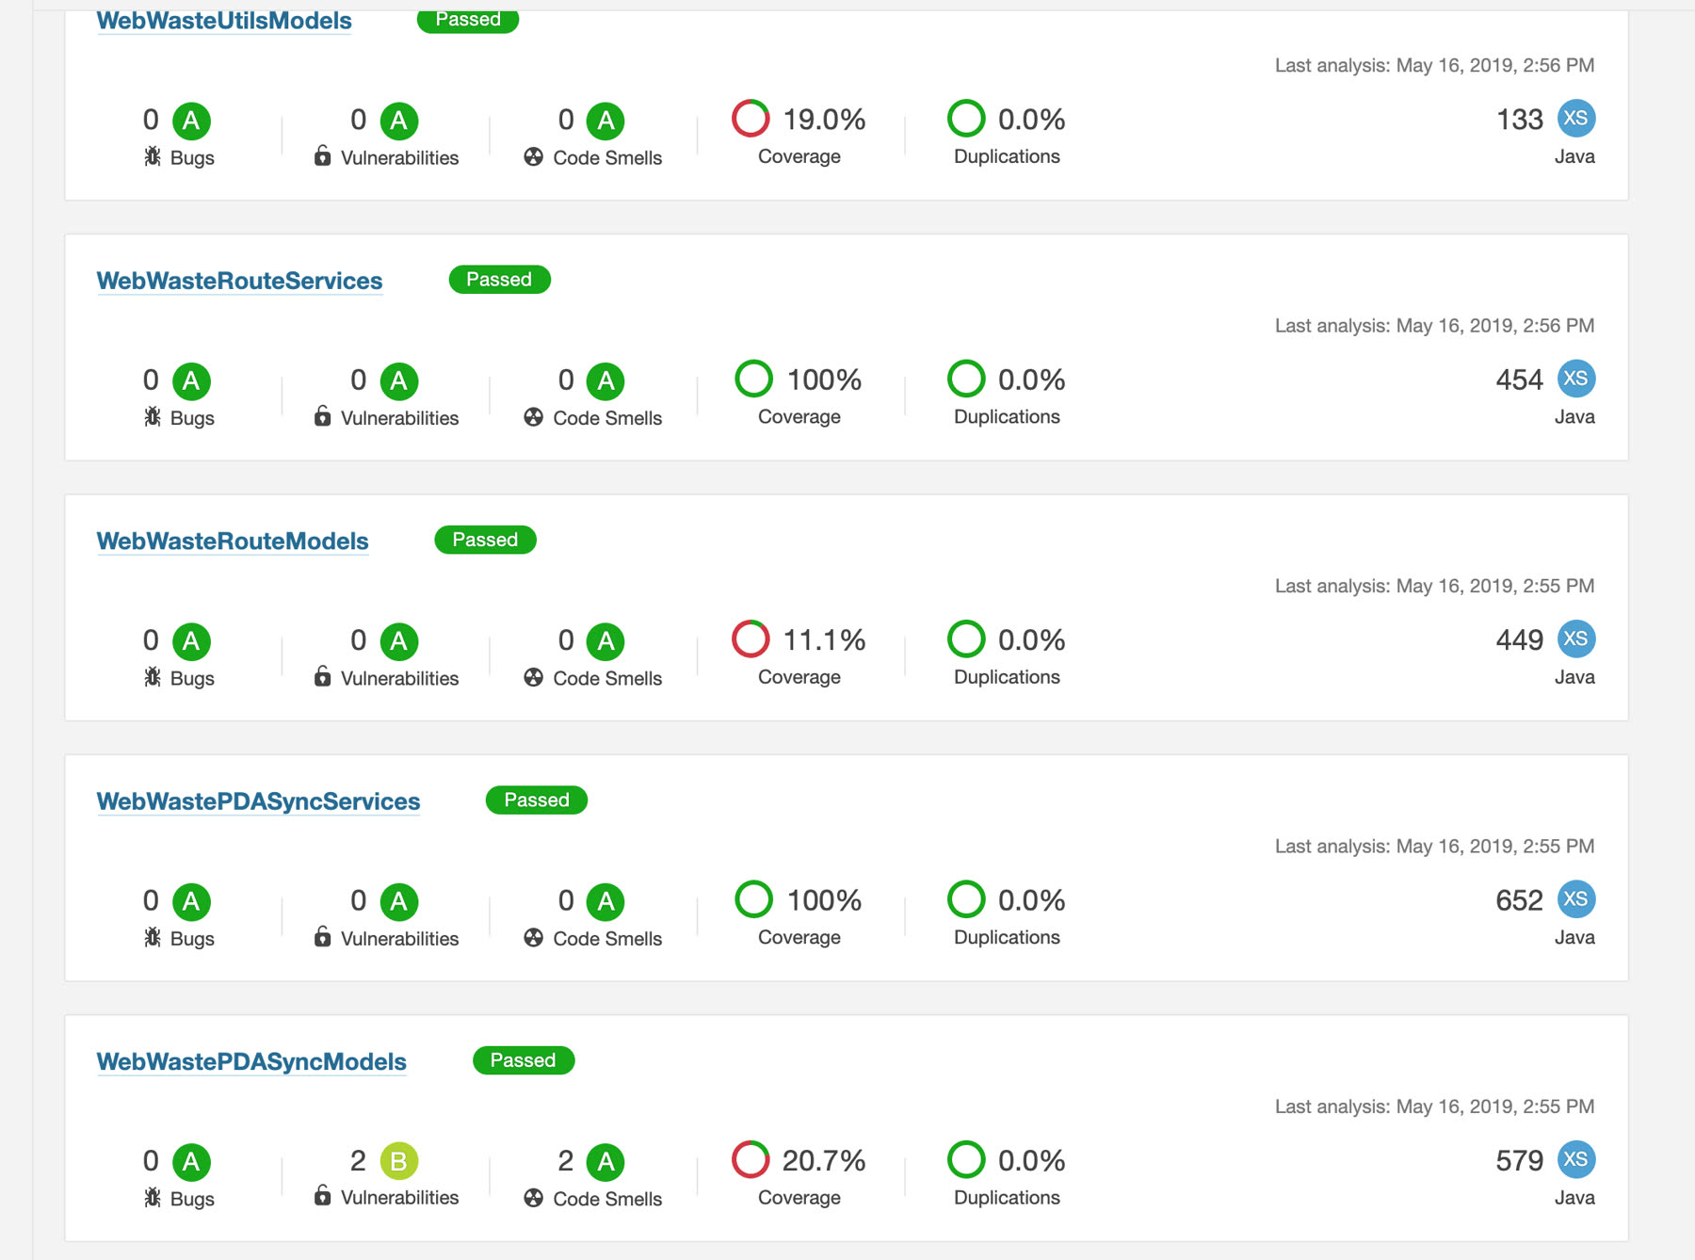Click the 11.1% coverage ring for WebWasteRouteModels

tap(751, 639)
